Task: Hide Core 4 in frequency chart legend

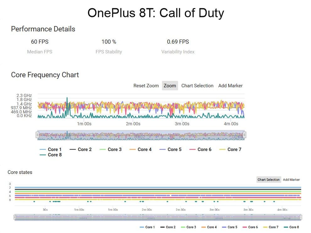Action: point(140,149)
